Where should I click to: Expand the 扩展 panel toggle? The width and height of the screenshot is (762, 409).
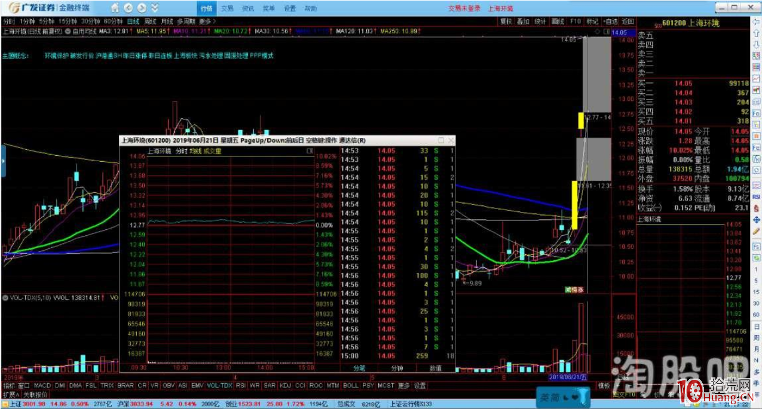(11, 395)
